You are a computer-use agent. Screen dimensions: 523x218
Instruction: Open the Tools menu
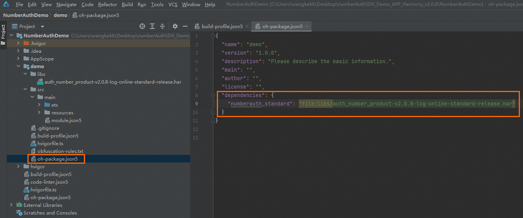click(157, 5)
